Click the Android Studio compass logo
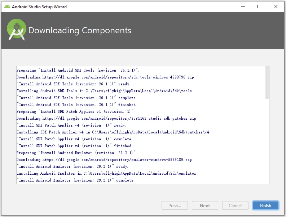Screen dimensions: 286x217 click(x=17, y=30)
